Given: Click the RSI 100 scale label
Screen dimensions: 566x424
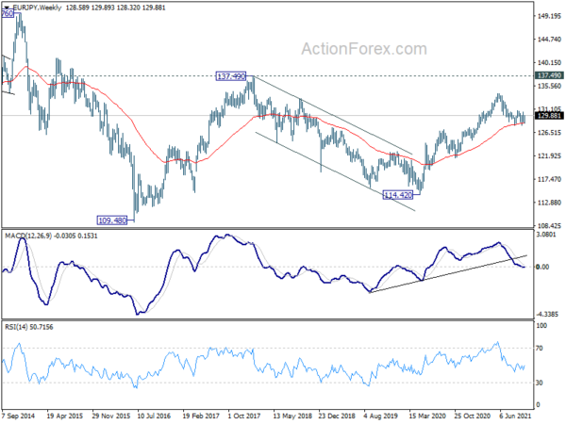Looking at the screenshot, I should pyautogui.click(x=541, y=326).
